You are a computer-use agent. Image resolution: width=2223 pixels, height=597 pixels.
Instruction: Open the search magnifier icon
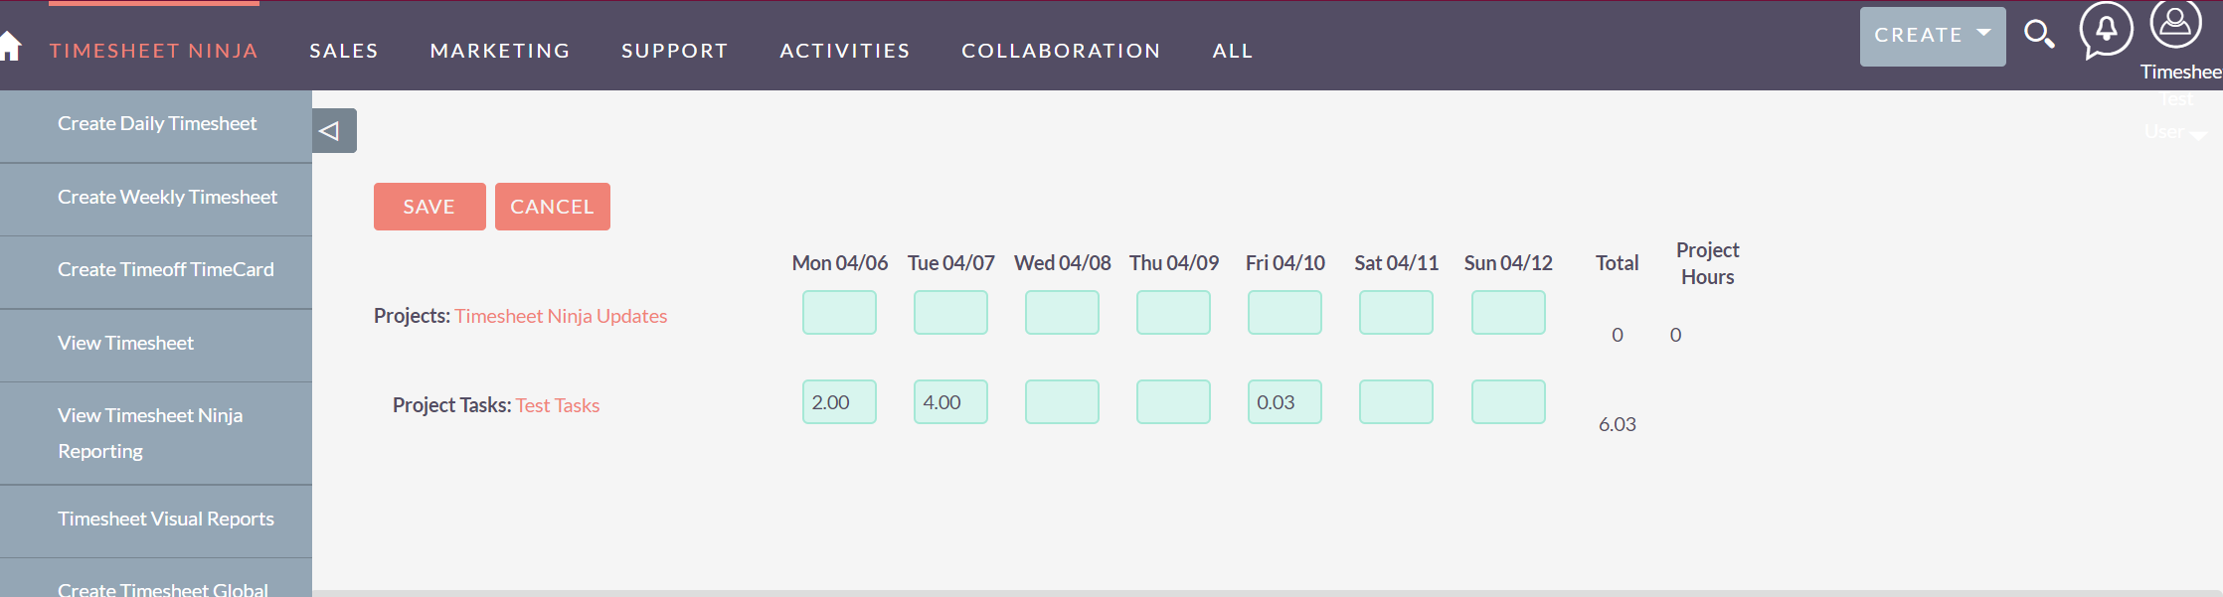(x=2039, y=35)
